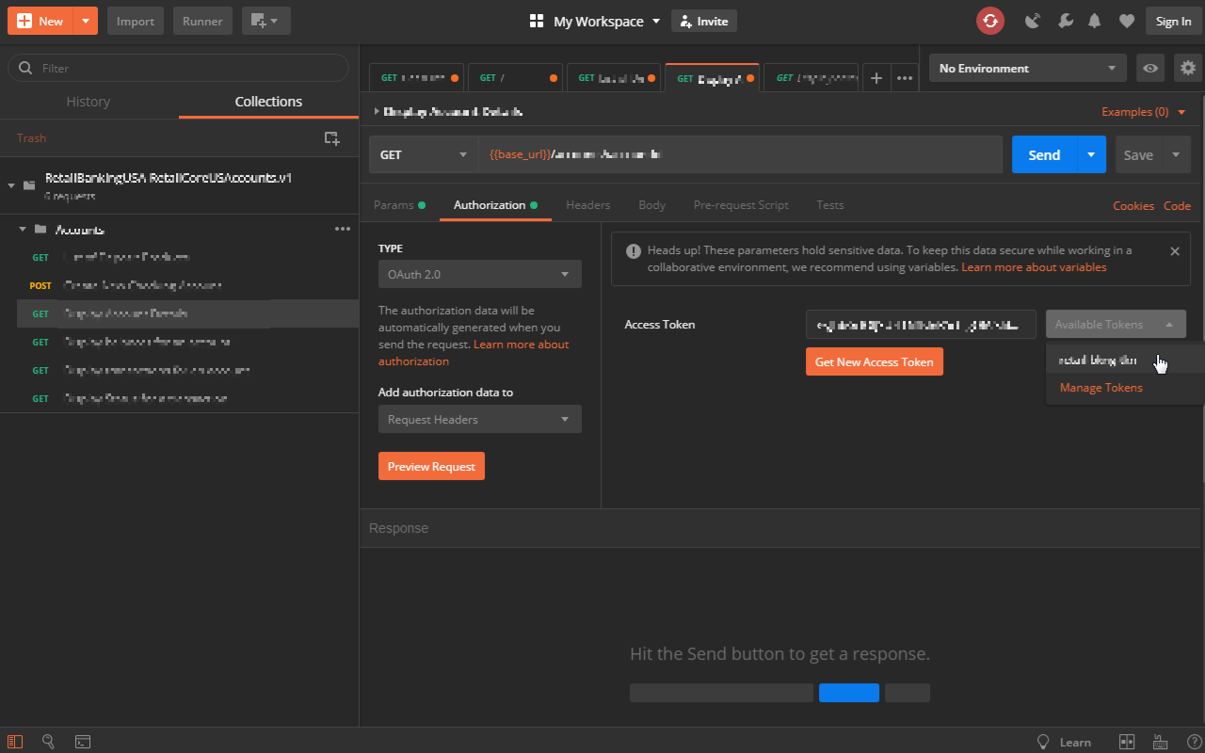1205x753 pixels.
Task: Open the Trash link
Action: click(x=31, y=138)
